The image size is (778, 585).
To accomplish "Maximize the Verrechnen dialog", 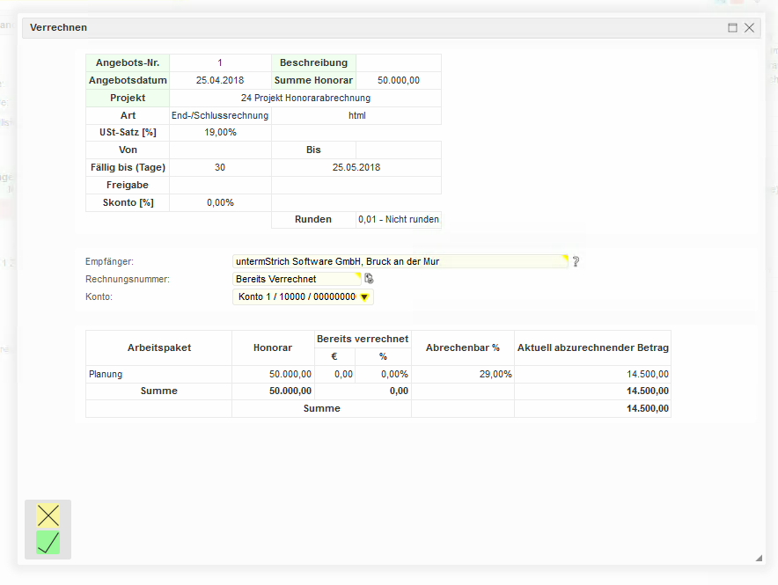I will (x=732, y=28).
